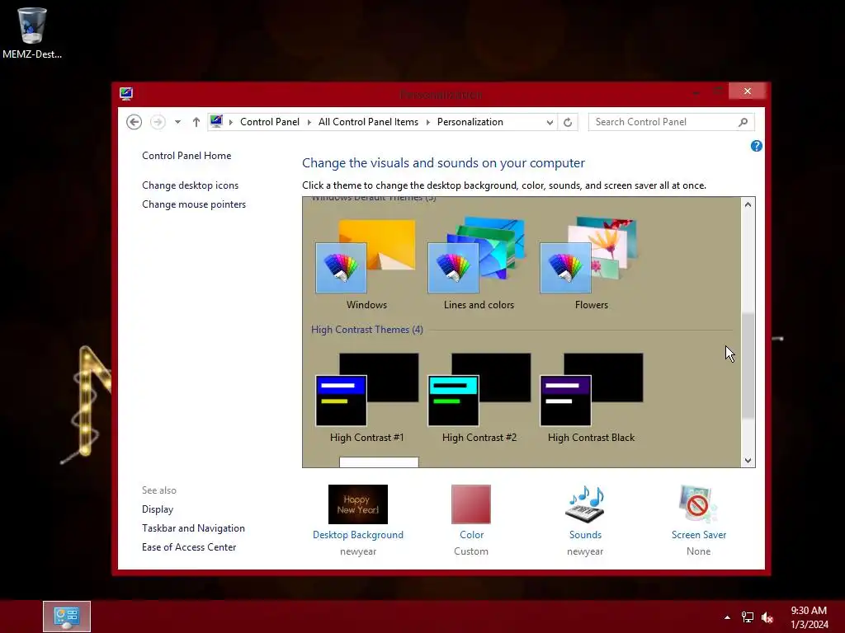Expand the chevron before Control Panel breadcrumb
Screen dimensions: 845x633
click(231, 122)
